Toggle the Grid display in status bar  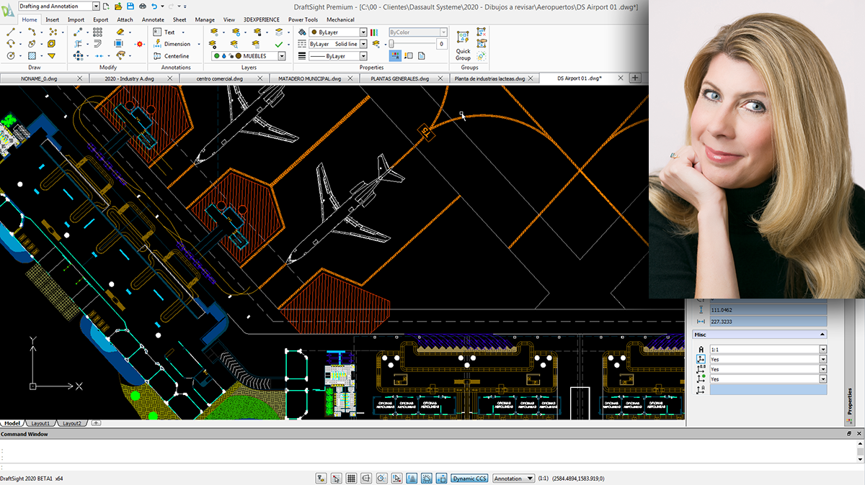point(351,478)
